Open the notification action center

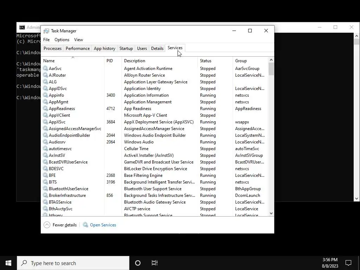pyautogui.click(x=348, y=263)
